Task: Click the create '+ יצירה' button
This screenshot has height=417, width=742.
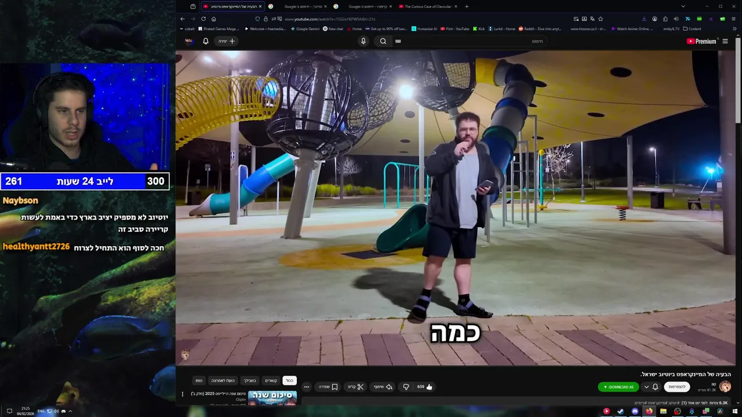Action: click(227, 41)
